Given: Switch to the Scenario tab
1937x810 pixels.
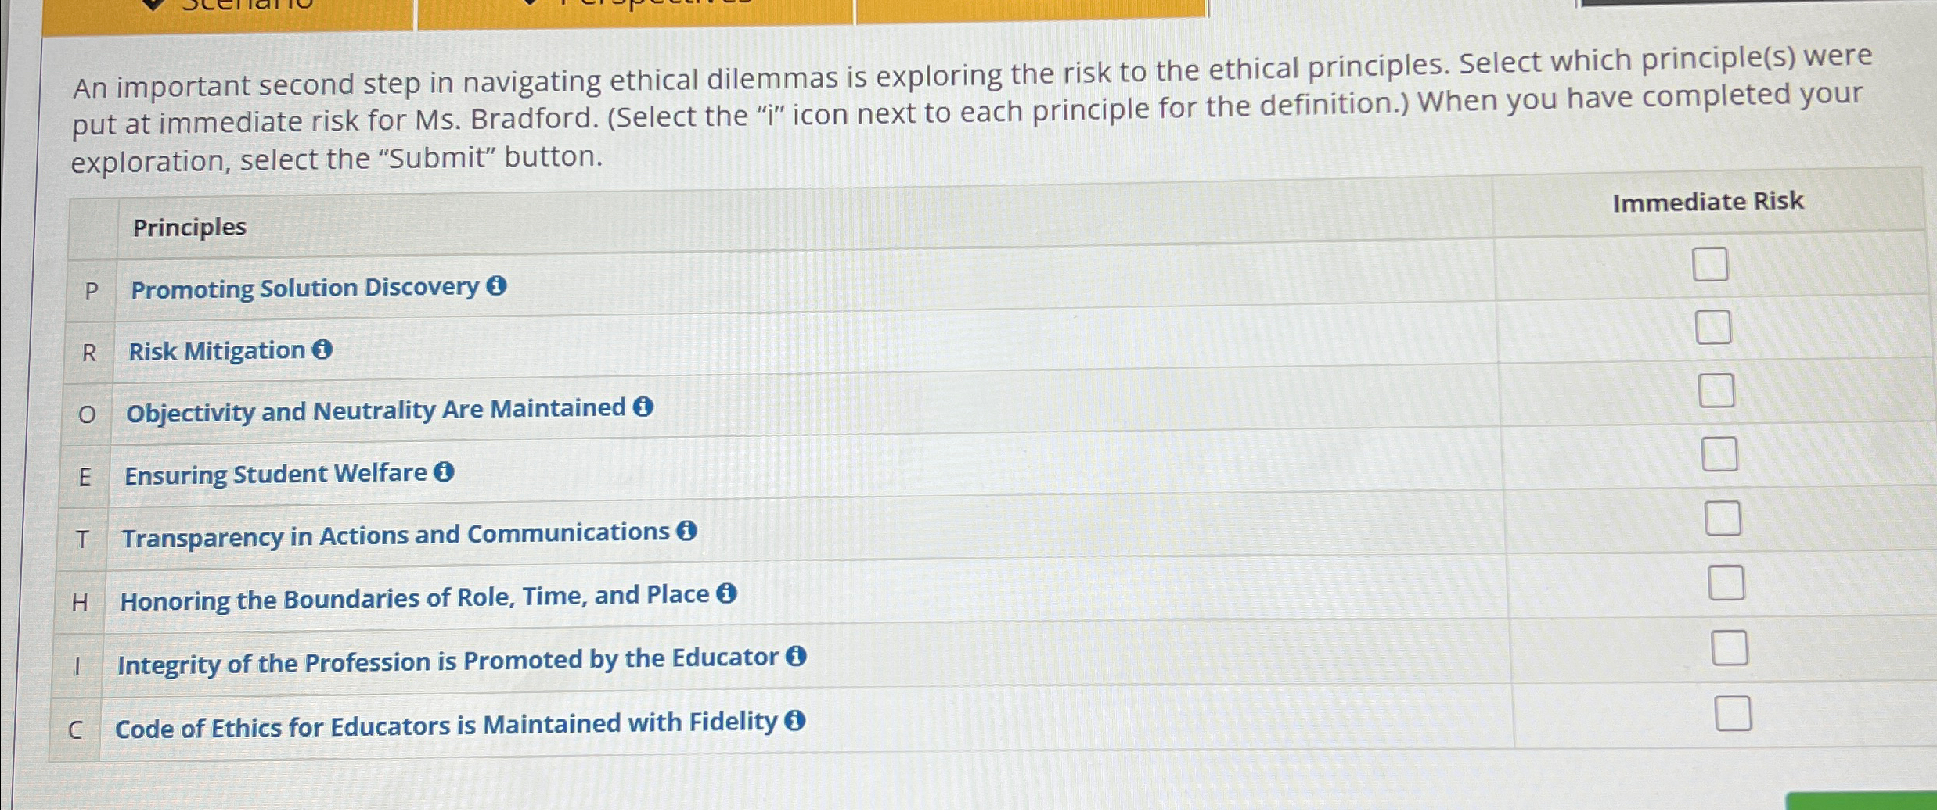Looking at the screenshot, I should coord(243,6).
